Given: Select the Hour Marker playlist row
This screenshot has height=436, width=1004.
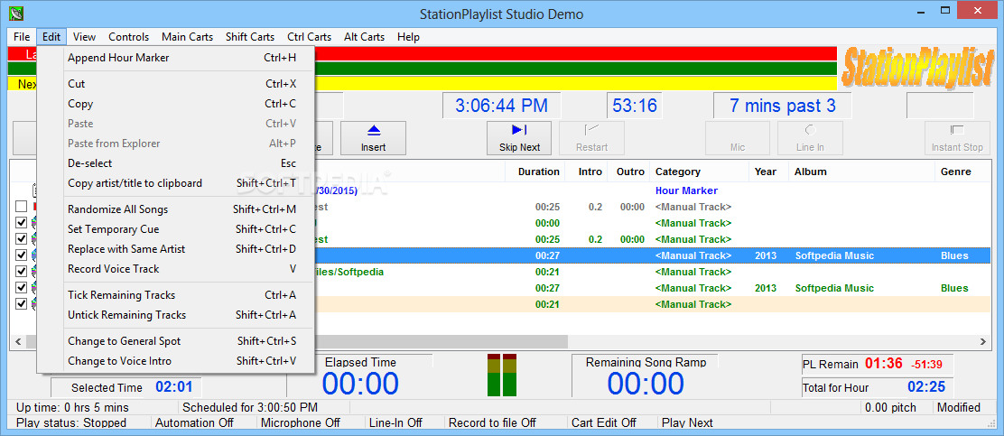Looking at the screenshot, I should 501,190.
